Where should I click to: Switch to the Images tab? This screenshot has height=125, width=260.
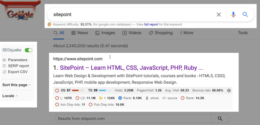click(x=105, y=33)
